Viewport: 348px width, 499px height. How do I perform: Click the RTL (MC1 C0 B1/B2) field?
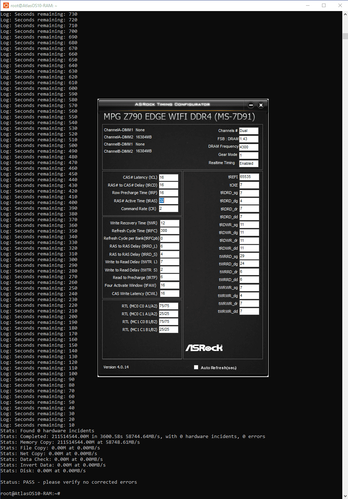pos(168,322)
